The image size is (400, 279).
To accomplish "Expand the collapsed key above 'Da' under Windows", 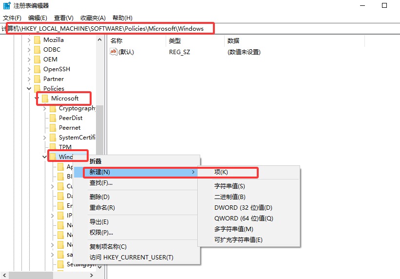I will pos(53,186).
